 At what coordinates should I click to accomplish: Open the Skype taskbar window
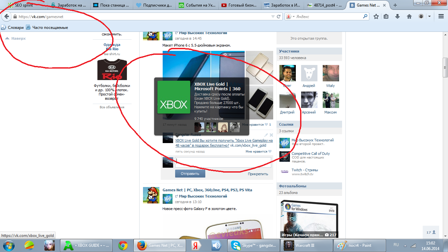click(254, 245)
